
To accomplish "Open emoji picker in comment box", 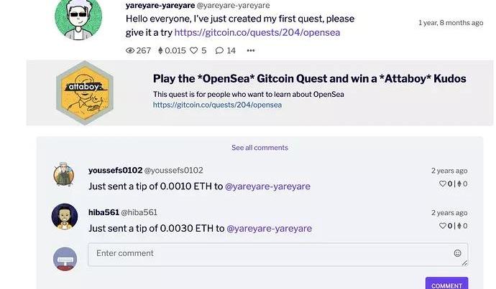I will (457, 253).
